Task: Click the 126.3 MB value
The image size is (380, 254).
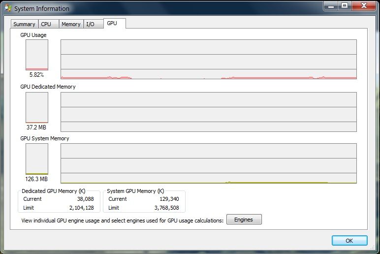Action: click(x=36, y=179)
